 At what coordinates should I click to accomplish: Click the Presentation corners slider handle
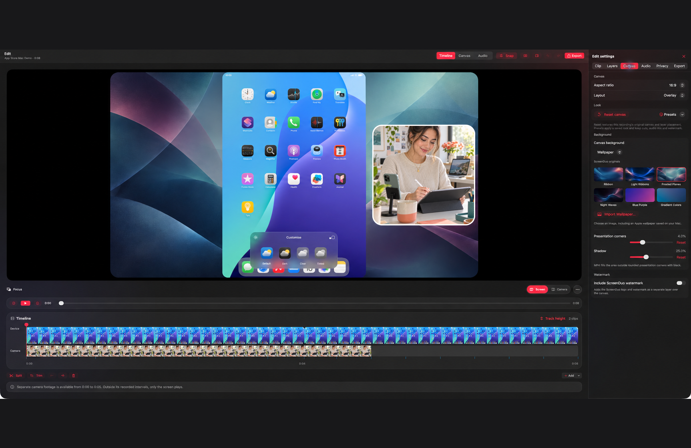[x=643, y=243]
